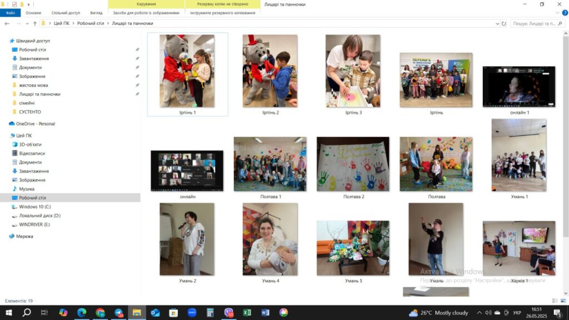
Task: Open Лицарі та панночки in sidebar
Action: [39, 94]
